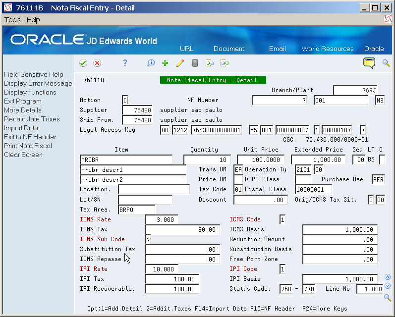Select Print Nota Fiscal
Screen dimensions: 395x317
tap(28, 146)
